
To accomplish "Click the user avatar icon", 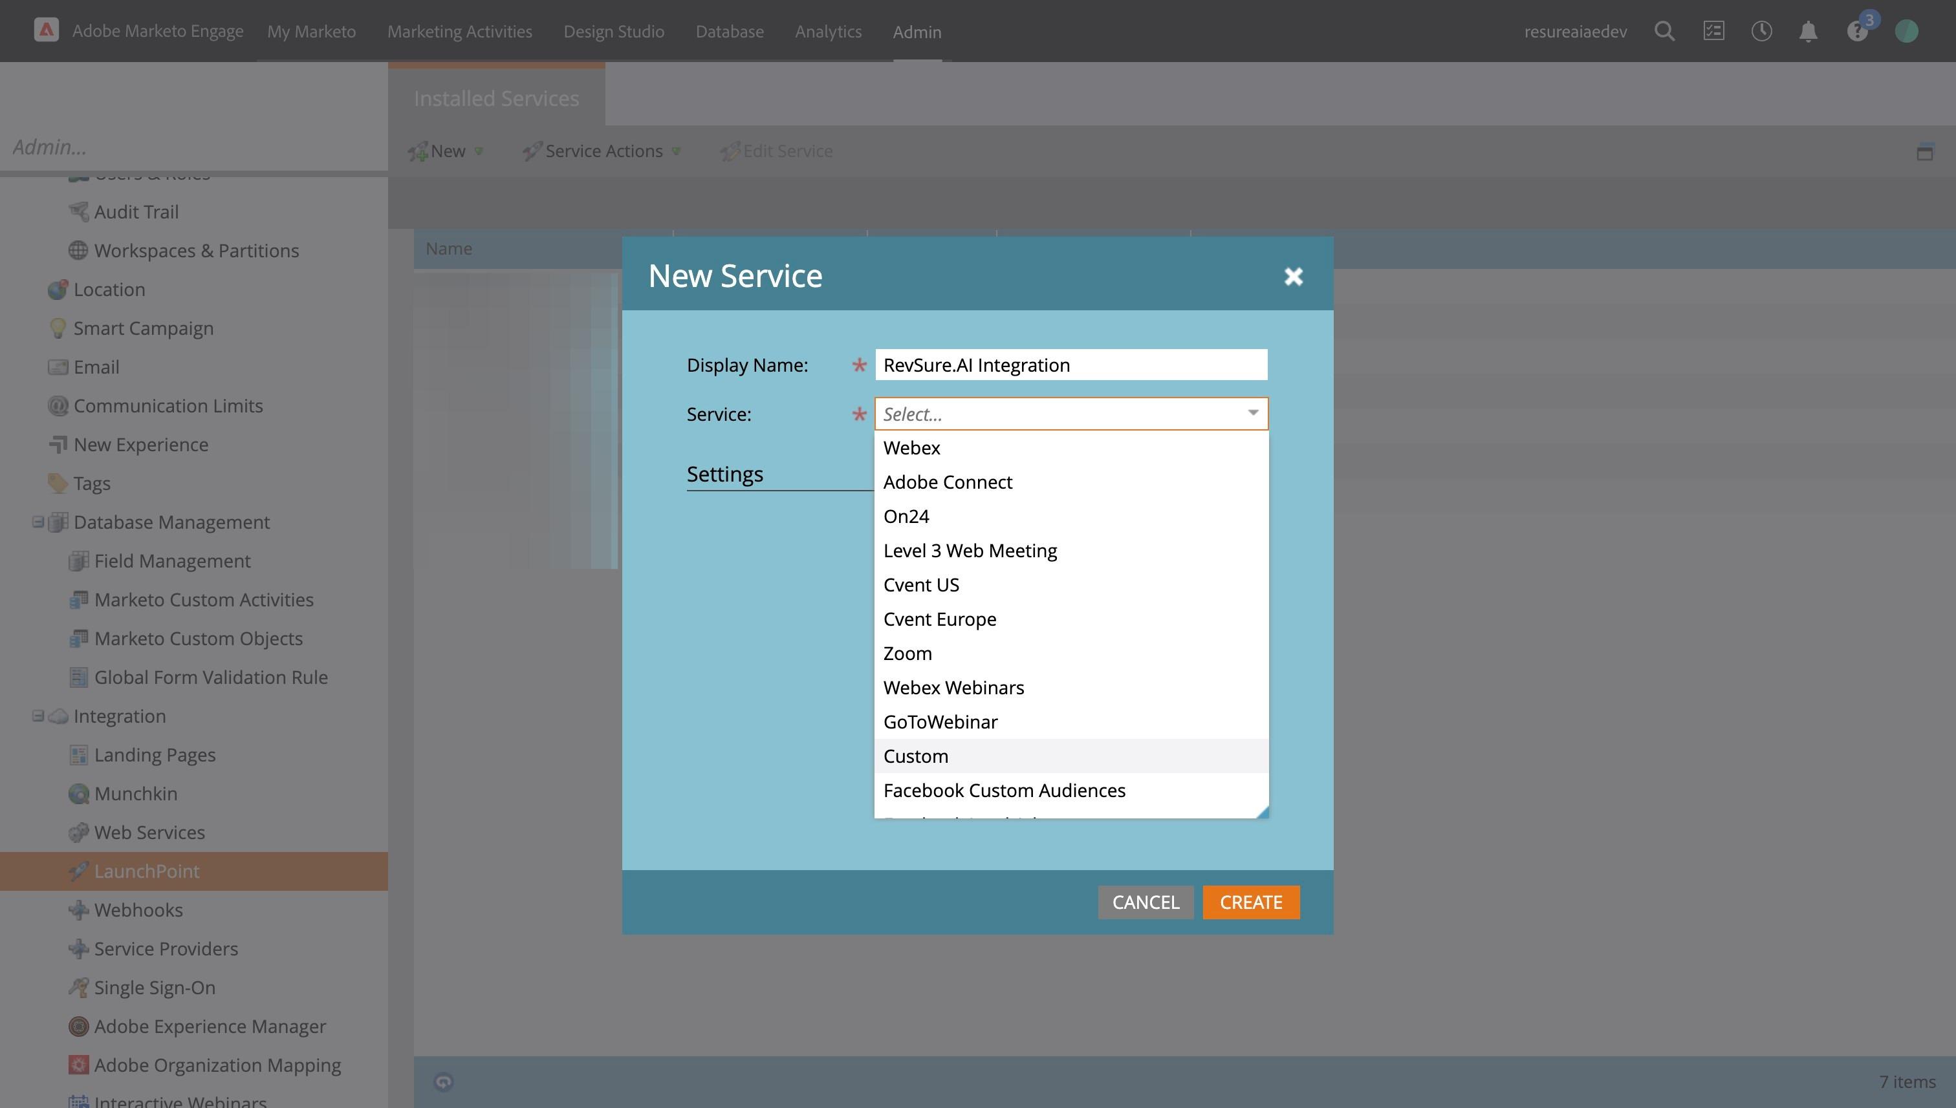I will click(1906, 31).
